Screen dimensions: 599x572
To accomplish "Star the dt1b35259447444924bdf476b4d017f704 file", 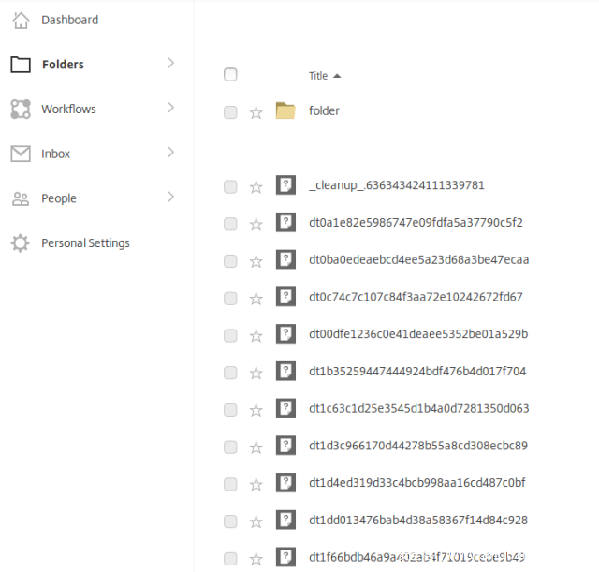I will click(256, 373).
